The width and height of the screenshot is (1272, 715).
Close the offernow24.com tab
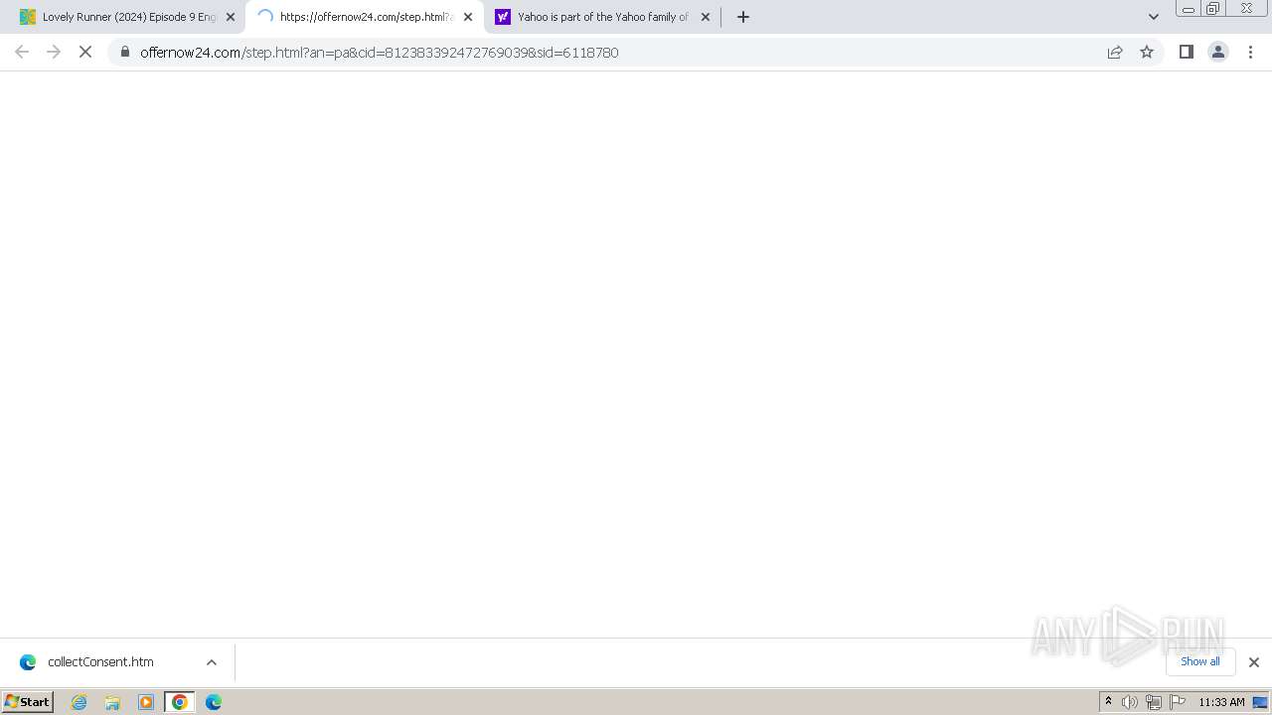pos(468,17)
